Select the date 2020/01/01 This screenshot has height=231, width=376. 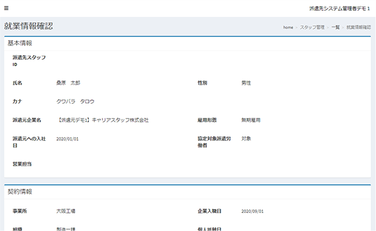[x=67, y=139]
